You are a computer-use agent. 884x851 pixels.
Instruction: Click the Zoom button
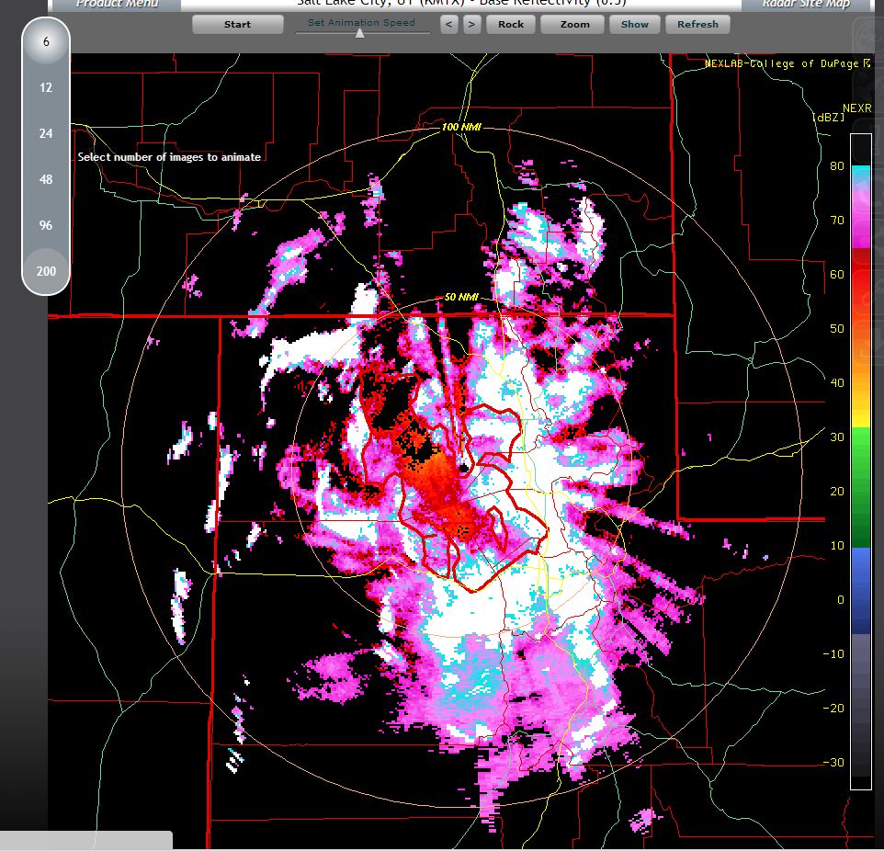pos(574,25)
